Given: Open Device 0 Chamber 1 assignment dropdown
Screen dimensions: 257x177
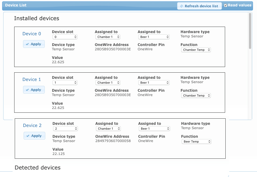Looking at the screenshot, I should pos(108,37).
